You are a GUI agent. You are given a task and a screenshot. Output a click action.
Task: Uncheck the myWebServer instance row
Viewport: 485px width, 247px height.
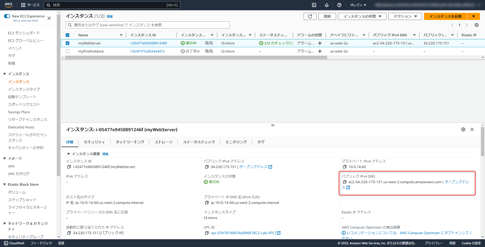67,43
